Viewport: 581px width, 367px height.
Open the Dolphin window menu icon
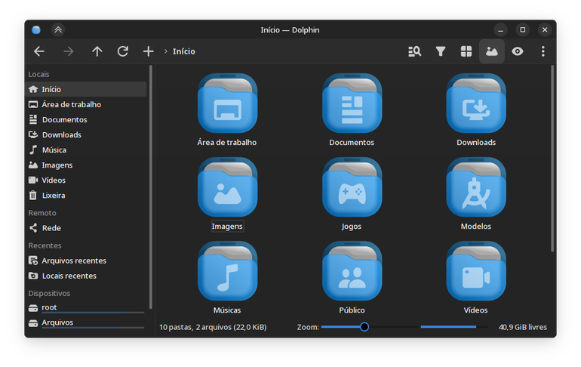pos(36,29)
